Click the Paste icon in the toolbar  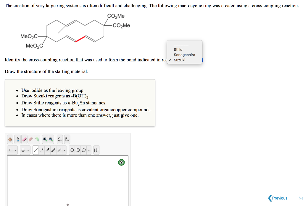[x=67, y=139]
